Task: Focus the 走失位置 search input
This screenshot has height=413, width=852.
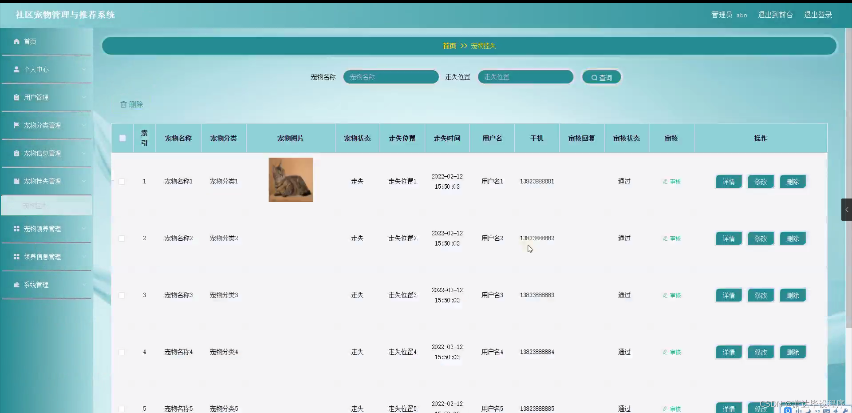Action: click(525, 77)
